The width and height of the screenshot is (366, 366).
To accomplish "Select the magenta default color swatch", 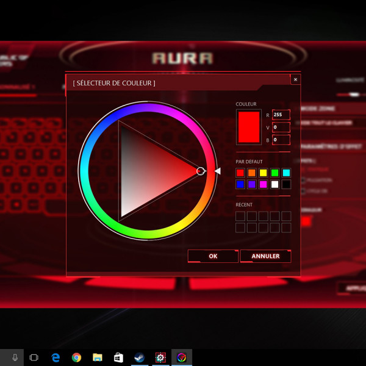I will [264, 184].
